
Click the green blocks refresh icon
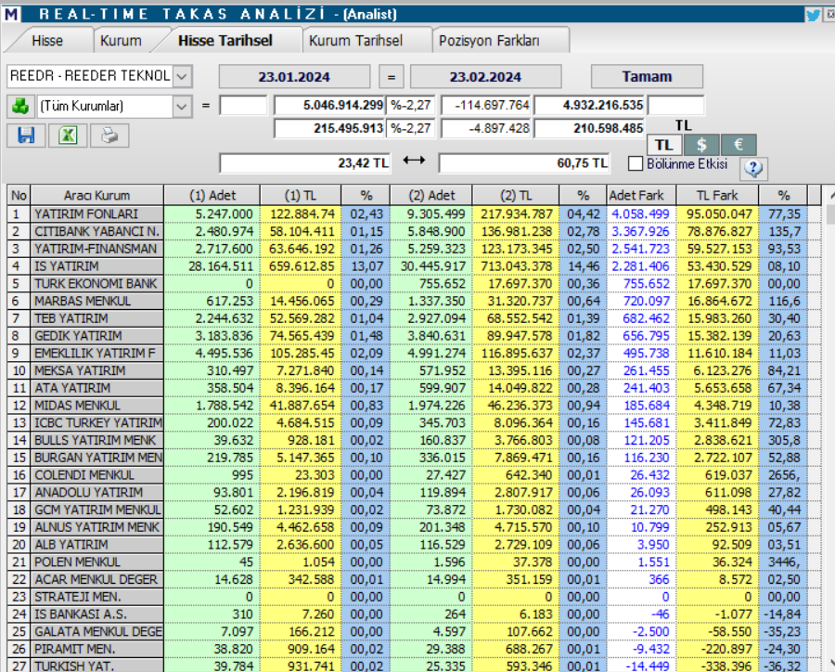click(20, 105)
